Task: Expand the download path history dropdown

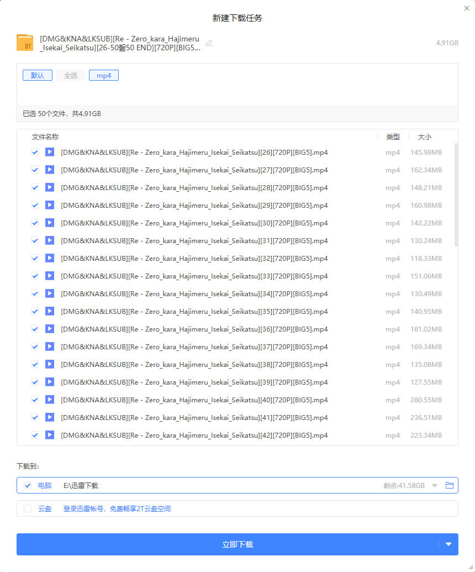Action: tap(435, 486)
